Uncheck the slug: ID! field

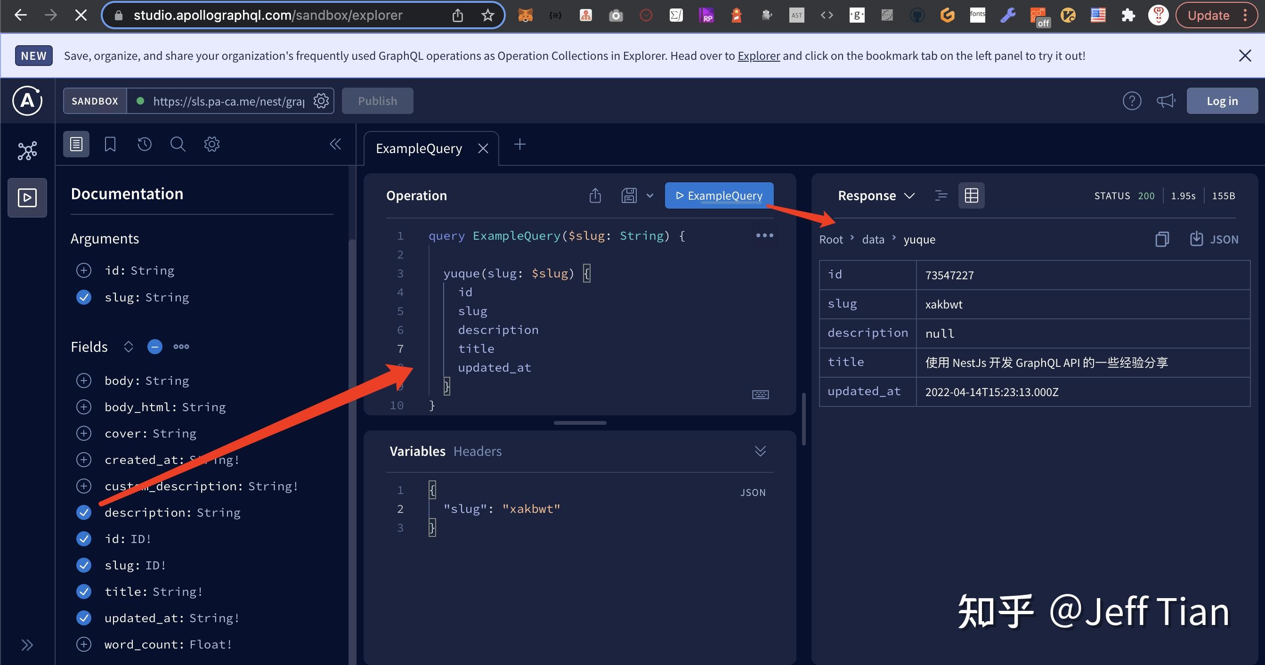point(84,565)
